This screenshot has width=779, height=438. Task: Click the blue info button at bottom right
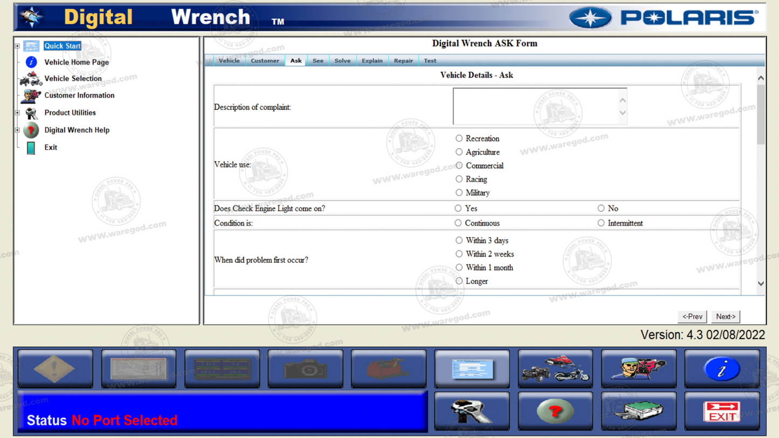point(722,369)
